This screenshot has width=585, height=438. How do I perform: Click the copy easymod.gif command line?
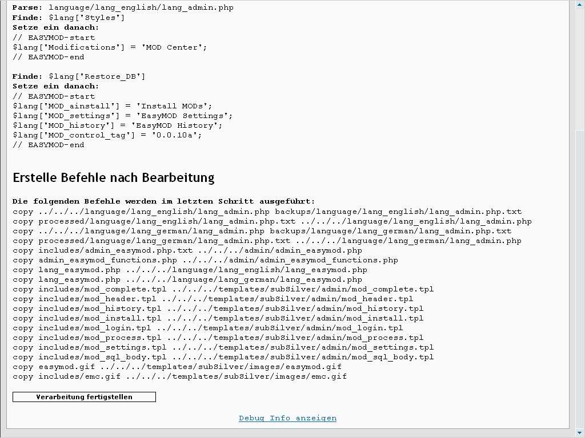pos(177,367)
